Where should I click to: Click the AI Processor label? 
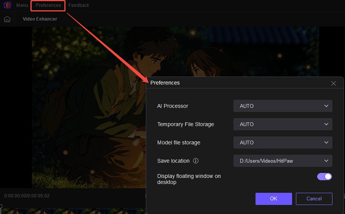tap(172, 106)
